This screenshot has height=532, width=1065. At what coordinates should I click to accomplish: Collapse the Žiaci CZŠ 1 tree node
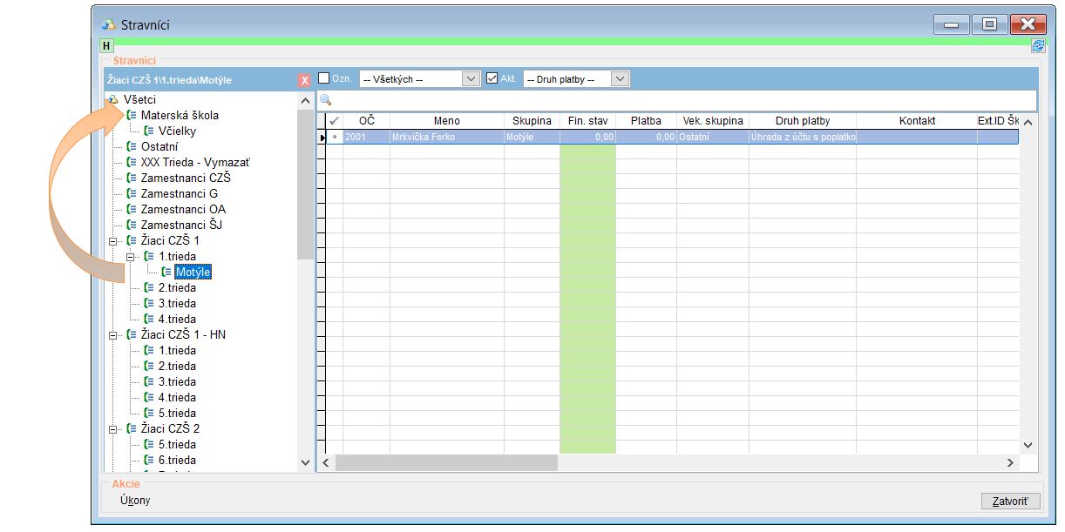click(112, 240)
